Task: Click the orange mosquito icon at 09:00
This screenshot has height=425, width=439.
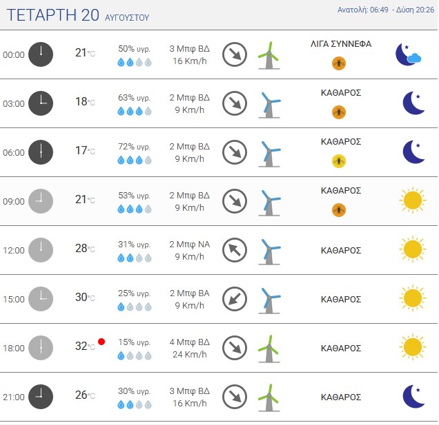Action: point(339,210)
